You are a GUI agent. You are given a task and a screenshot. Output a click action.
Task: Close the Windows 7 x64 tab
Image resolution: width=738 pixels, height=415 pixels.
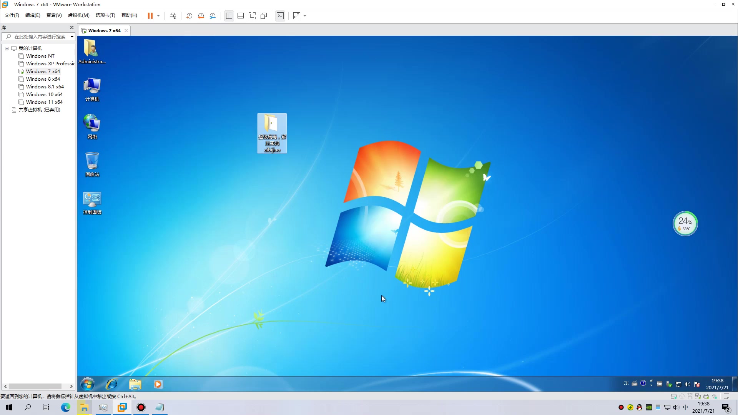point(126,31)
